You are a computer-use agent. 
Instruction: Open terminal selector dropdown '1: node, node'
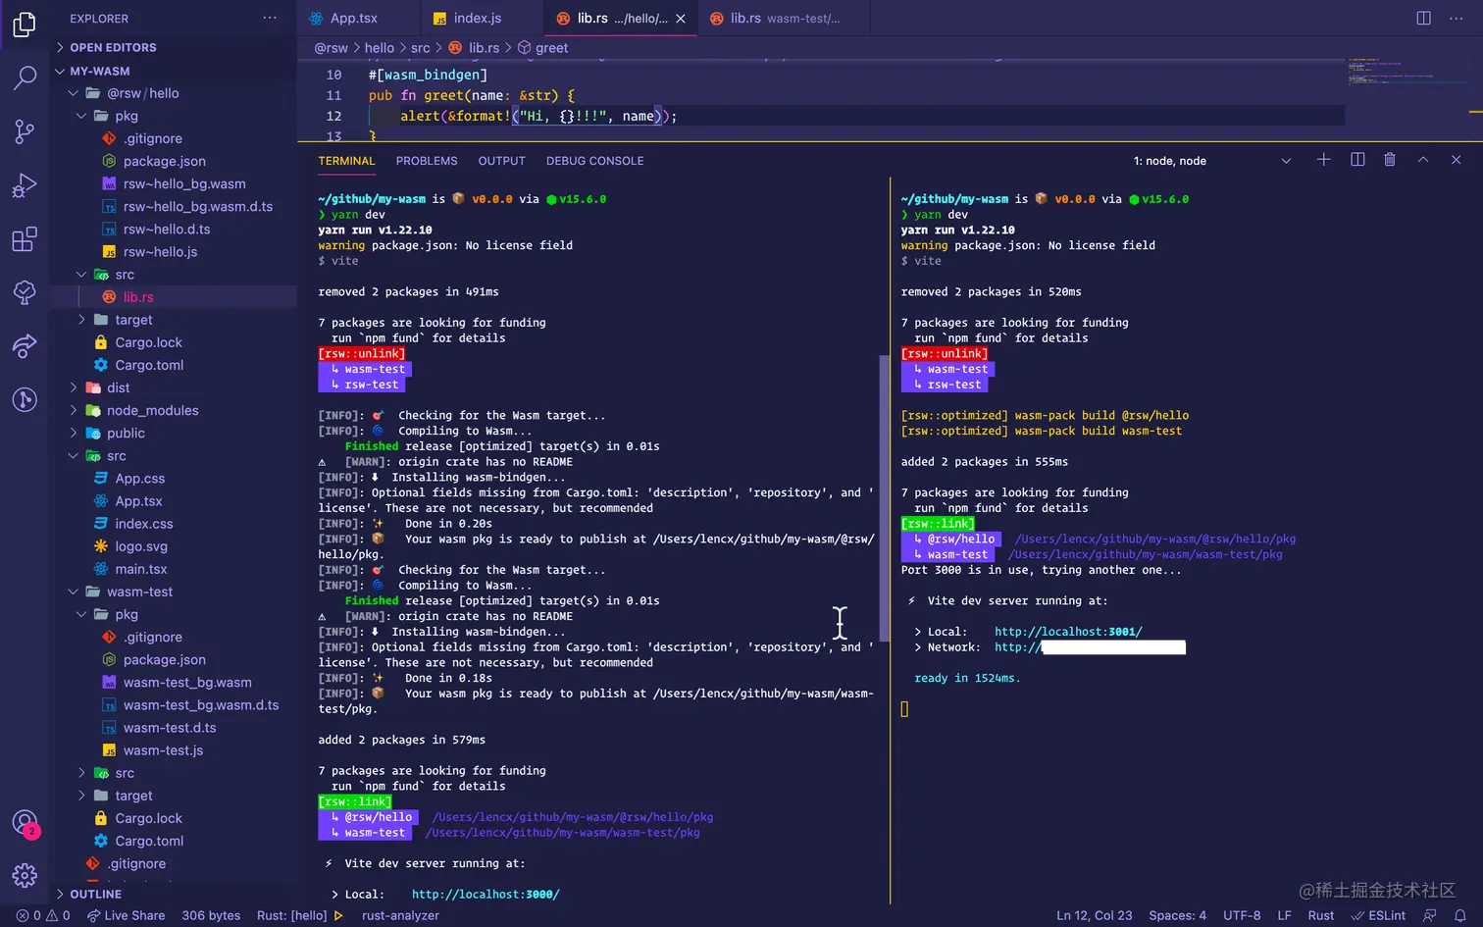coord(1211,161)
